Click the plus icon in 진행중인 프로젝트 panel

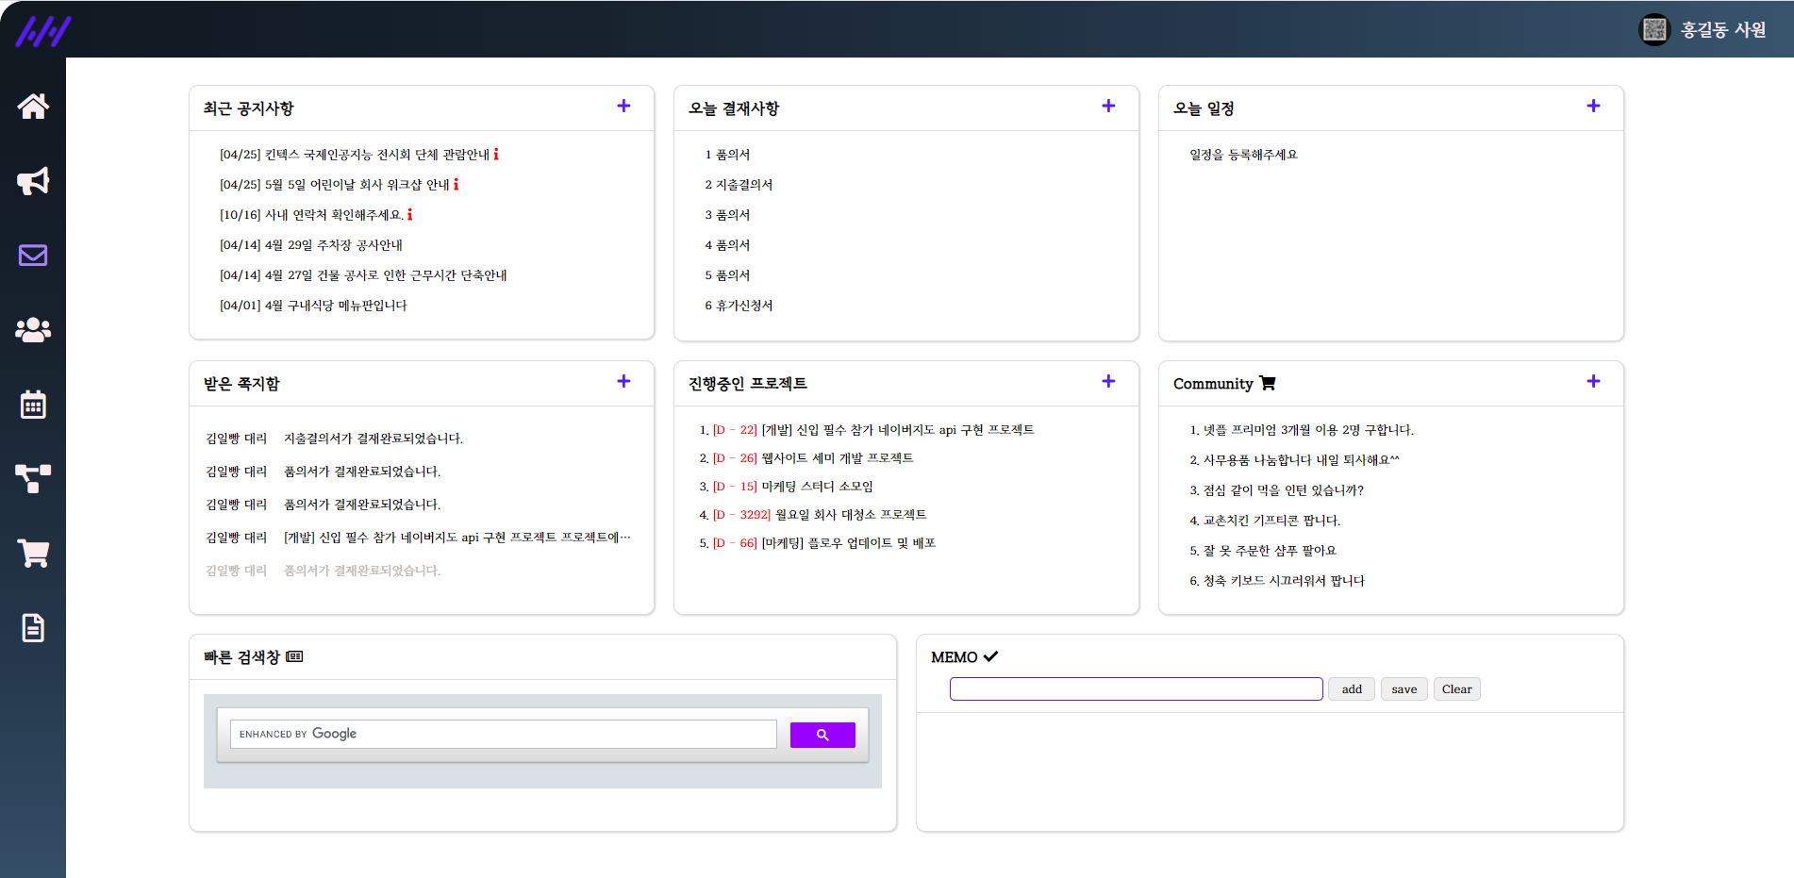1108,382
